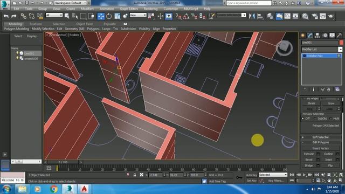Click the Configure Modifier Sets icon

tap(337, 89)
